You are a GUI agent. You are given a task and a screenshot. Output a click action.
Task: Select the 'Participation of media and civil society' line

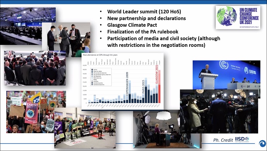click(x=164, y=38)
